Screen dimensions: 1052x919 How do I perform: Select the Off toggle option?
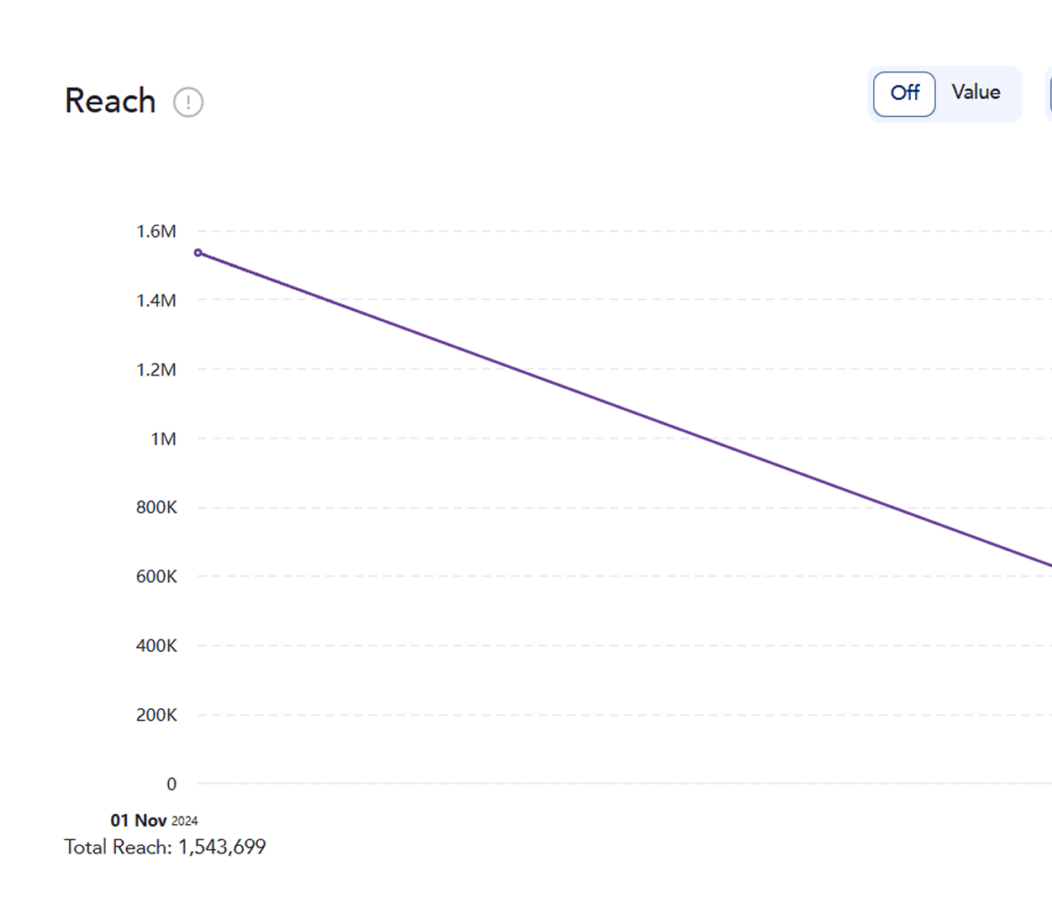(904, 93)
